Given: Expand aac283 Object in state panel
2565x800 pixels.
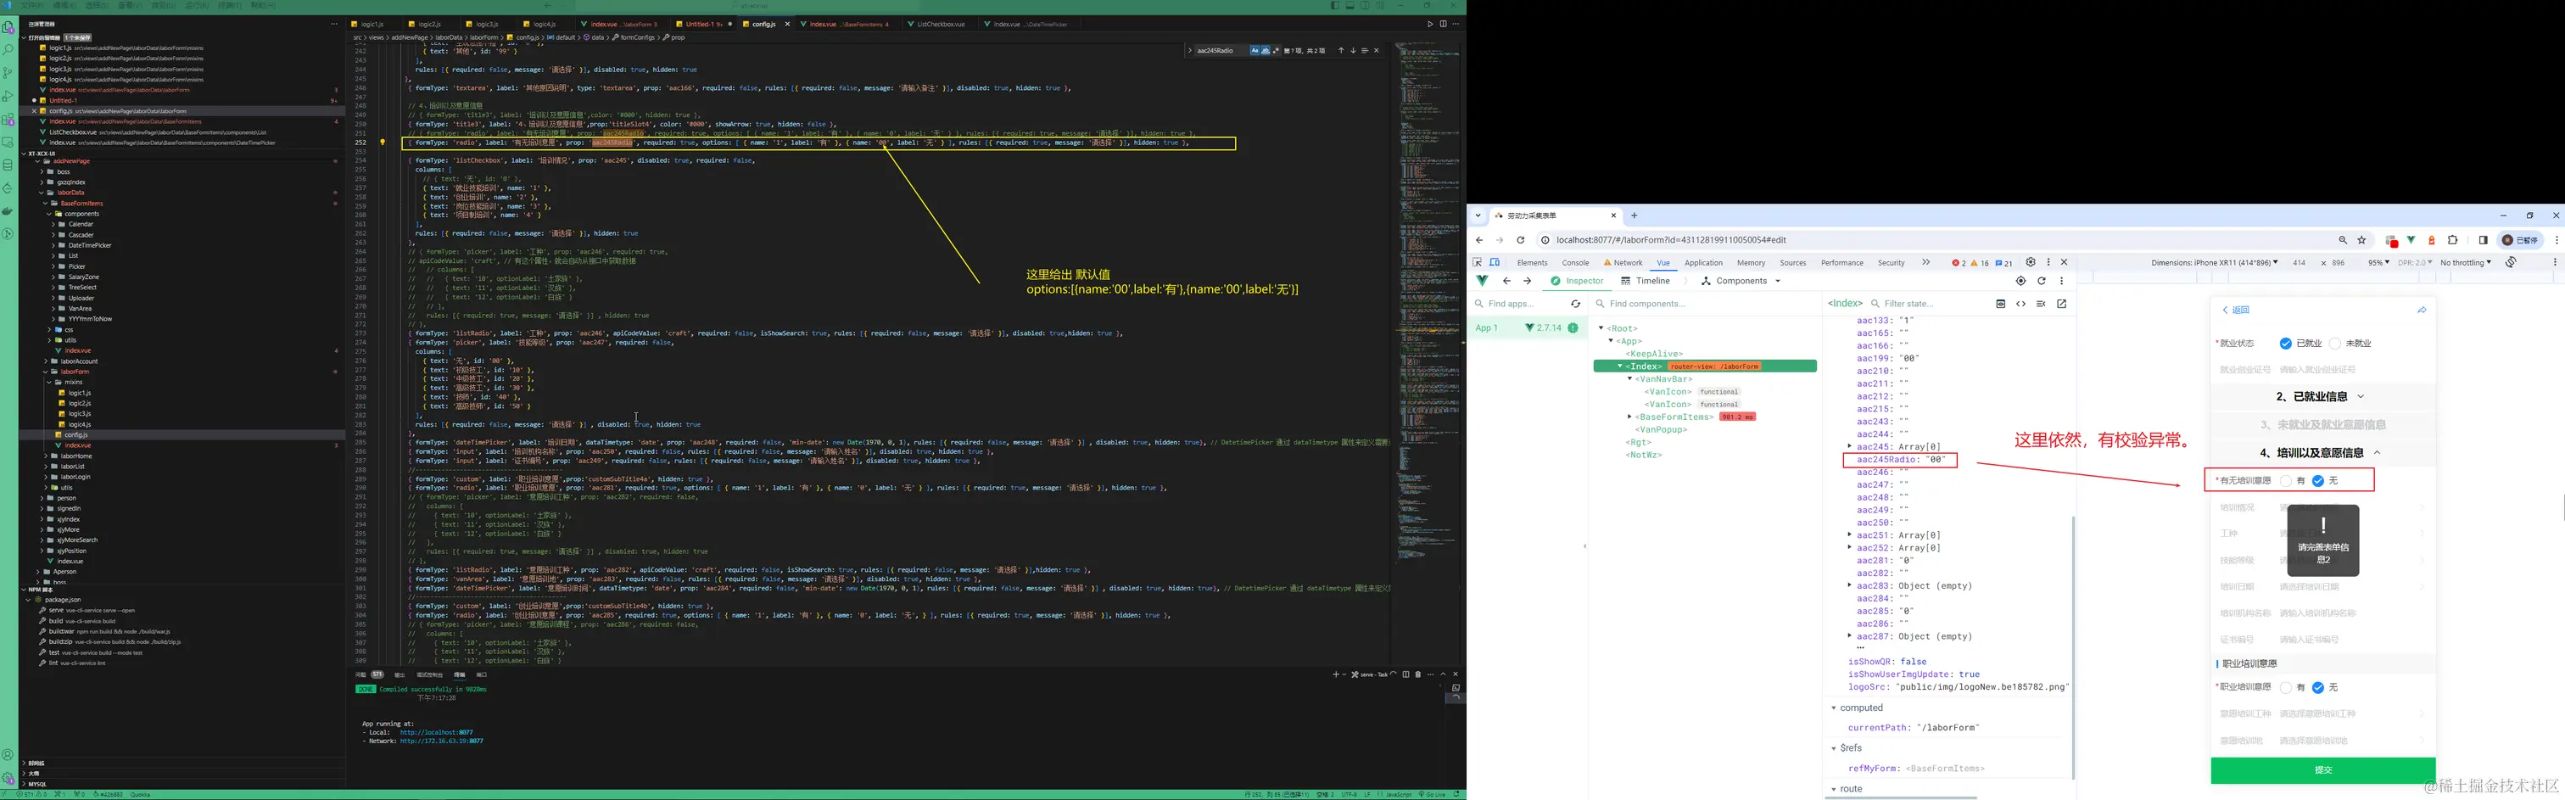Looking at the screenshot, I should coord(1850,586).
